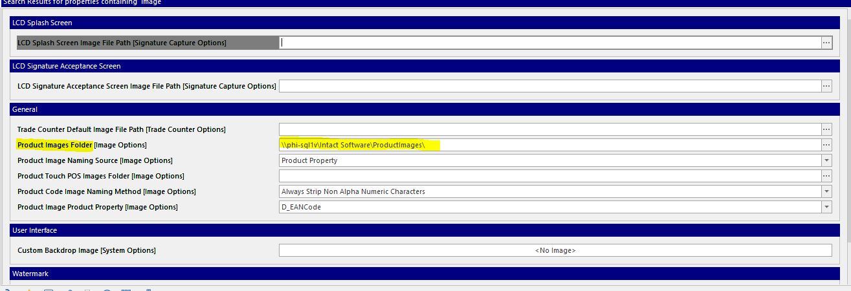Select the LCD Splash Screen section header
The height and width of the screenshot is (291, 851).
pos(421,23)
